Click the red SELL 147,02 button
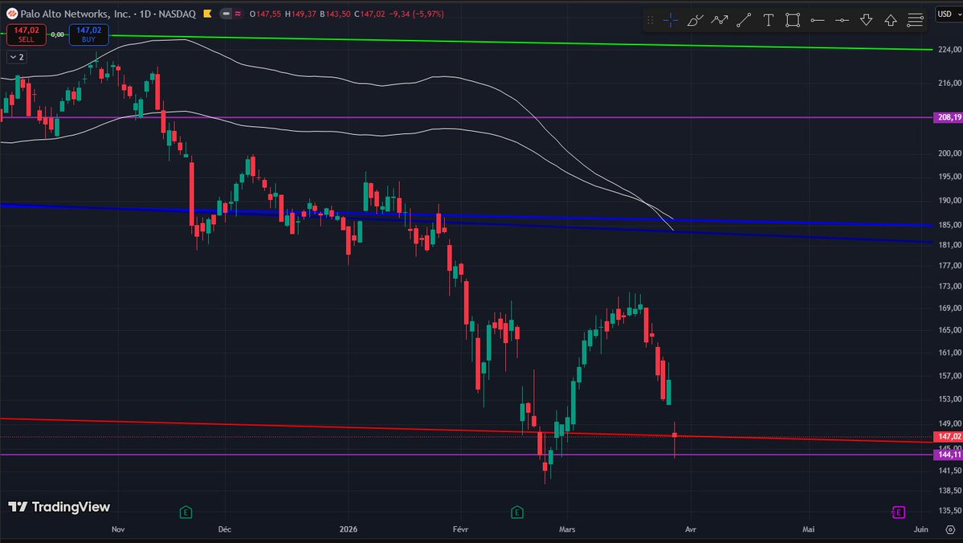This screenshot has height=543, width=963. pos(26,35)
